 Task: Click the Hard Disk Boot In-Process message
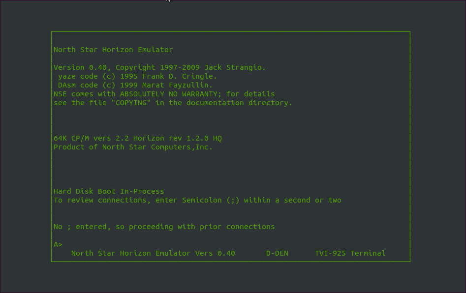(x=109, y=191)
